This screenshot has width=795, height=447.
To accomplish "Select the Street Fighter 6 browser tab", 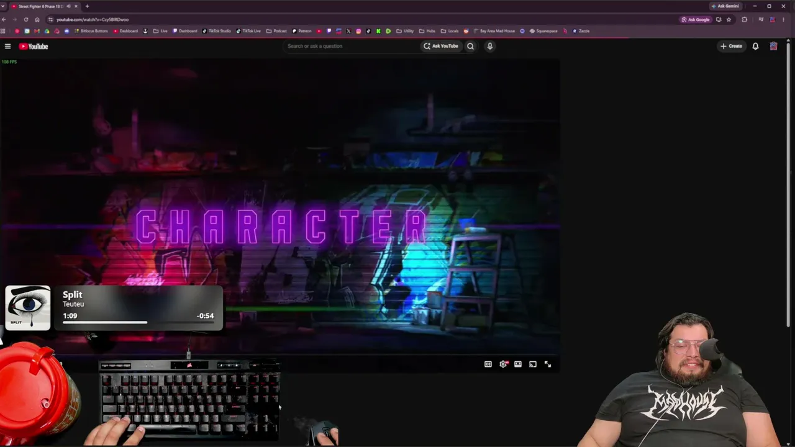I will coord(45,6).
